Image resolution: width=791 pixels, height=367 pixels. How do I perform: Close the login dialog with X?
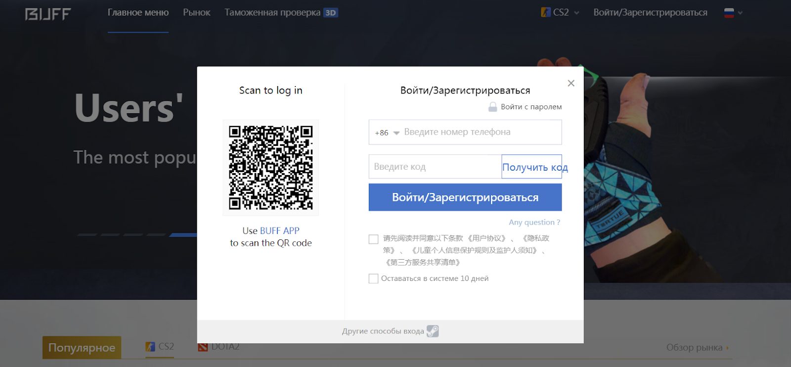(571, 83)
